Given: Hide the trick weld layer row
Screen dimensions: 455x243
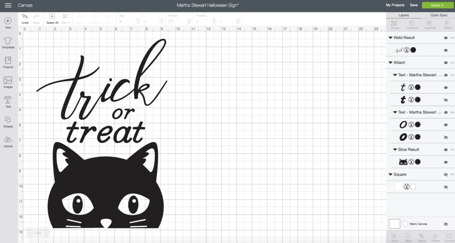Looking at the screenshot, I should (x=445, y=50).
